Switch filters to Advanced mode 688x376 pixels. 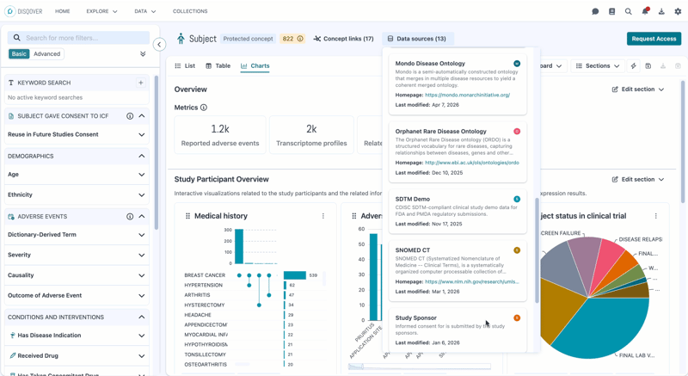tap(47, 54)
